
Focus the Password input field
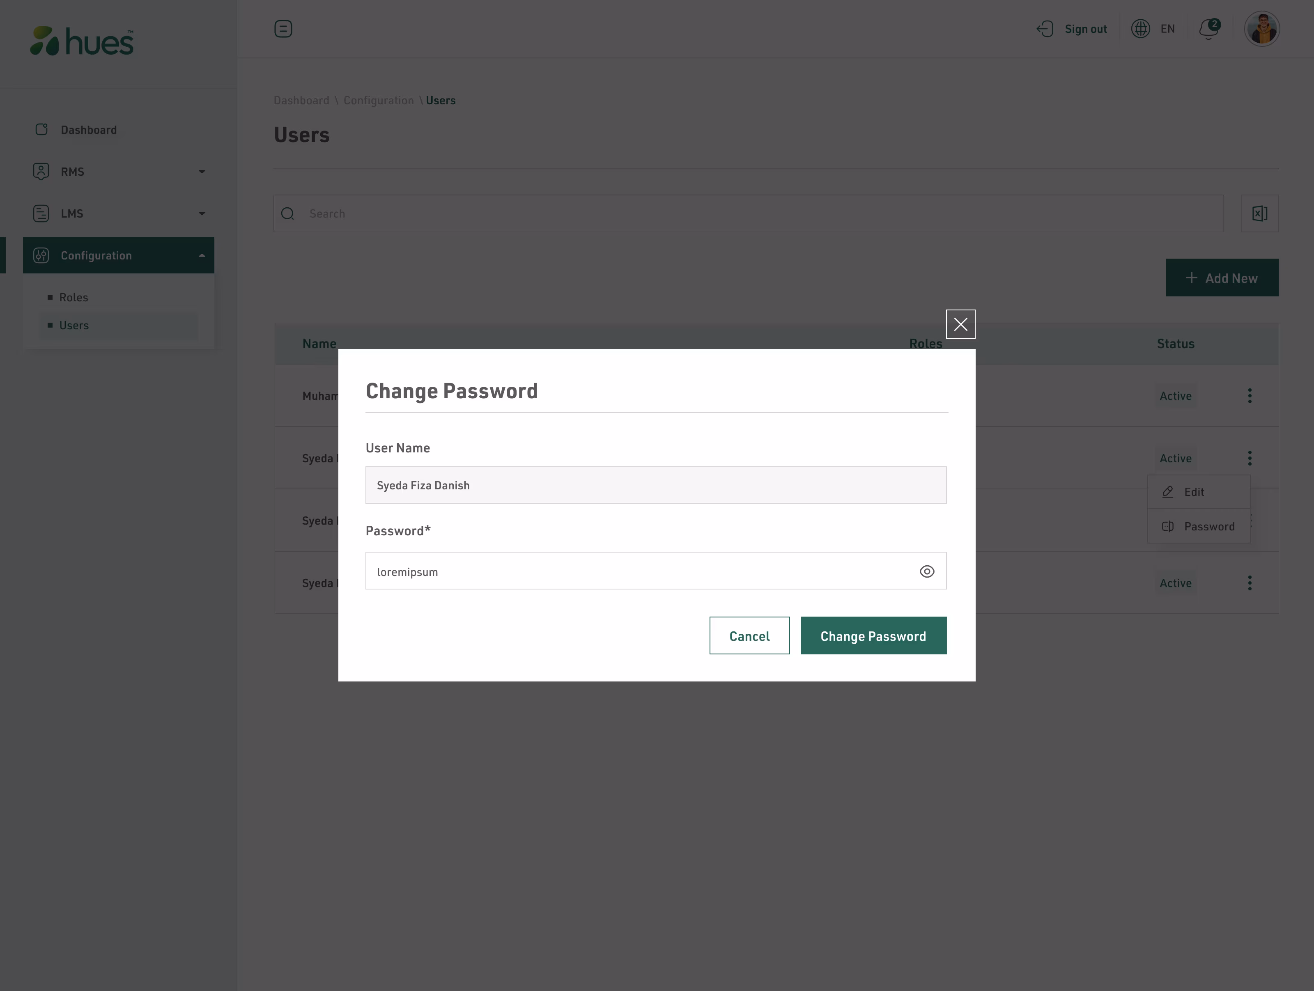coord(656,571)
